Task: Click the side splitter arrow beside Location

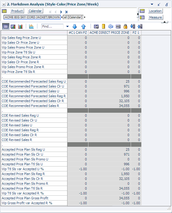Action: tap(138, 14)
